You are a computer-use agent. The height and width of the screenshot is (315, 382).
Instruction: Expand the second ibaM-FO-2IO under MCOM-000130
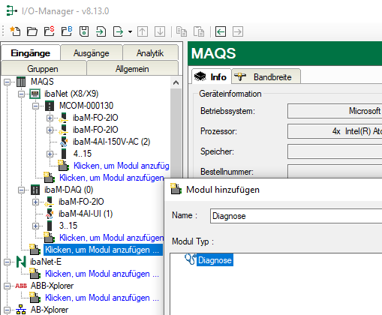(x=50, y=130)
